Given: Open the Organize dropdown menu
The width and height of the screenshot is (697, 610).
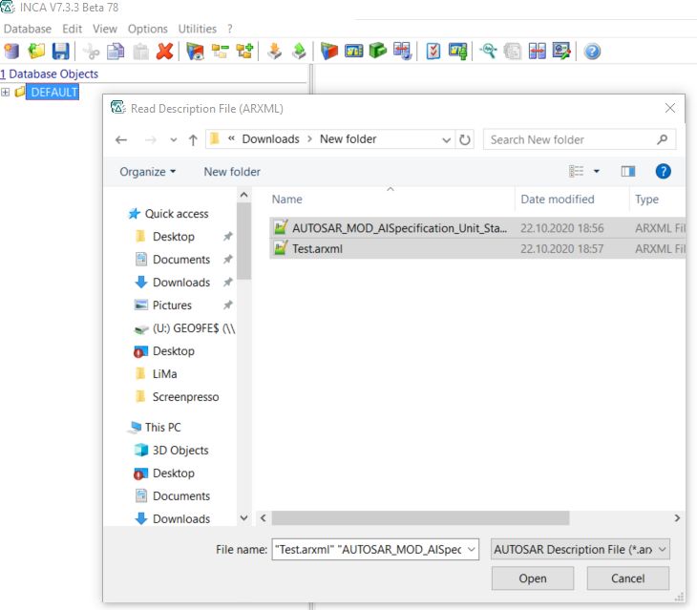Looking at the screenshot, I should tap(148, 172).
